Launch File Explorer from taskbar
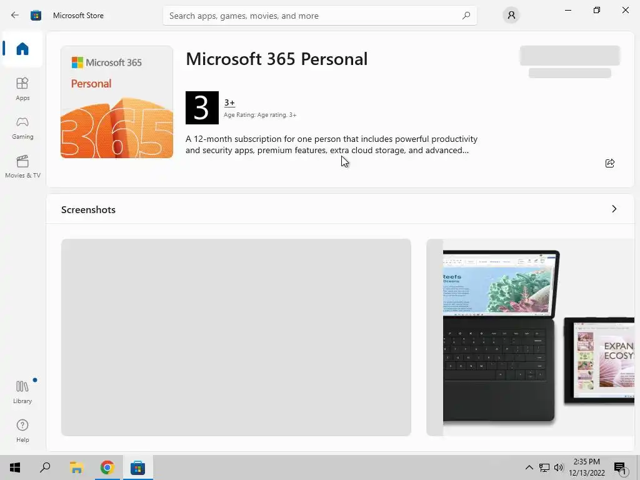Screen dimensions: 640x480 pos(76,467)
